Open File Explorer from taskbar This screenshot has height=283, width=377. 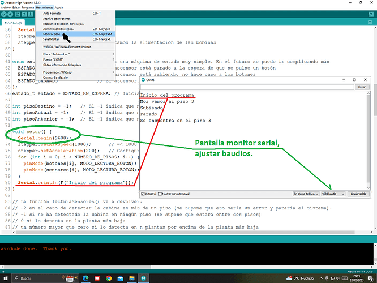click(132, 278)
